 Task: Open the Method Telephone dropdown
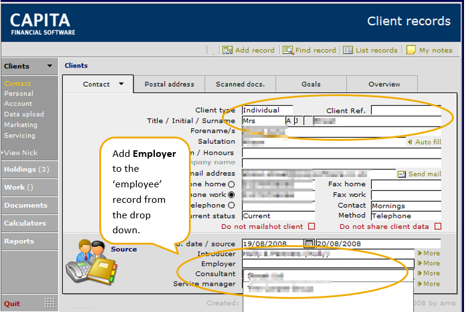(406, 216)
